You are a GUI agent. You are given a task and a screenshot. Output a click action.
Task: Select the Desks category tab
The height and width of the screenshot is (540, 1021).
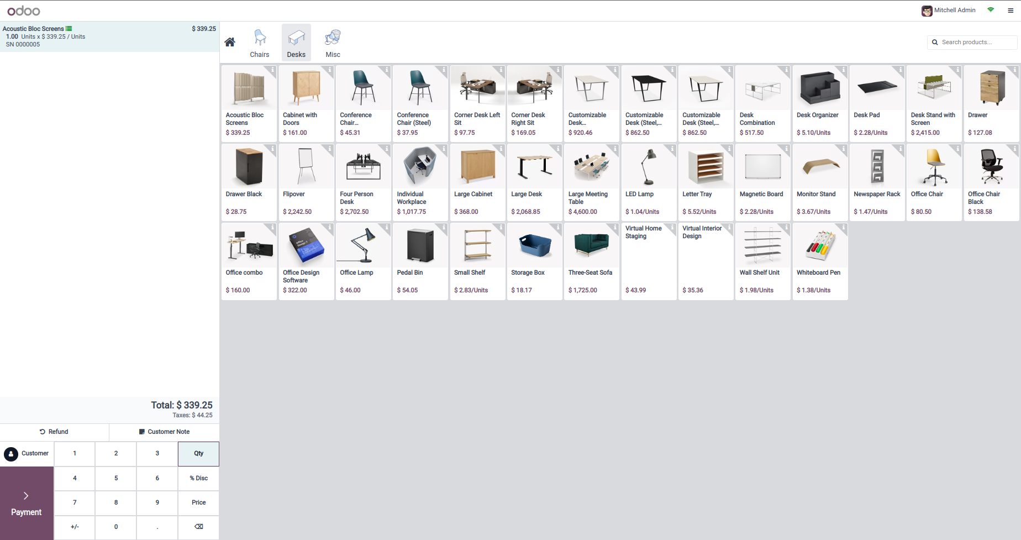click(296, 43)
